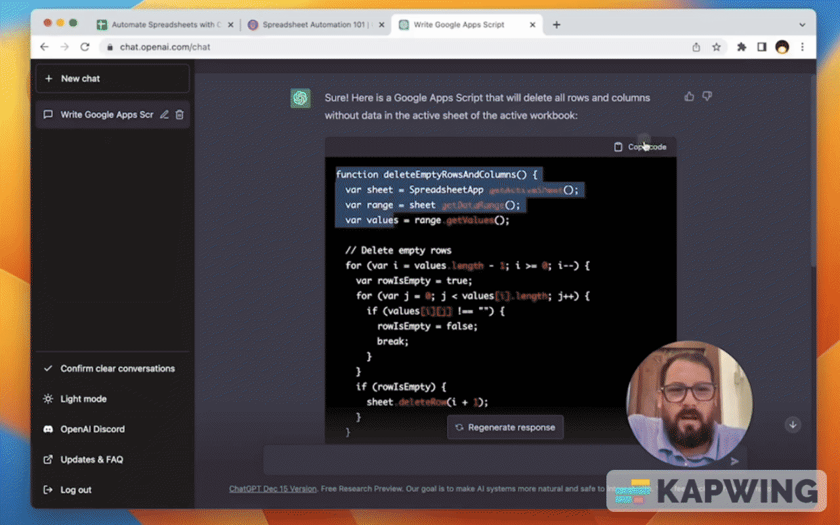Open OpenAI Discord link

tap(113, 429)
